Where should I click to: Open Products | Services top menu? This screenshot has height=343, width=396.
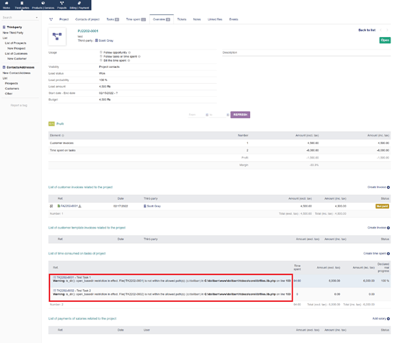tap(43, 5)
